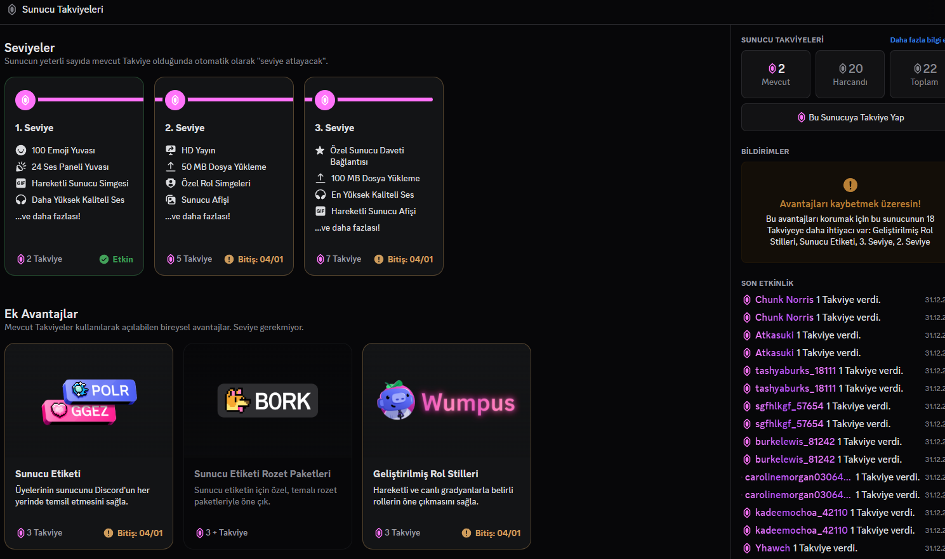Click the GIF icon beside Hareketli Sunucu Afişi
945x559 pixels.
pyautogui.click(x=321, y=211)
